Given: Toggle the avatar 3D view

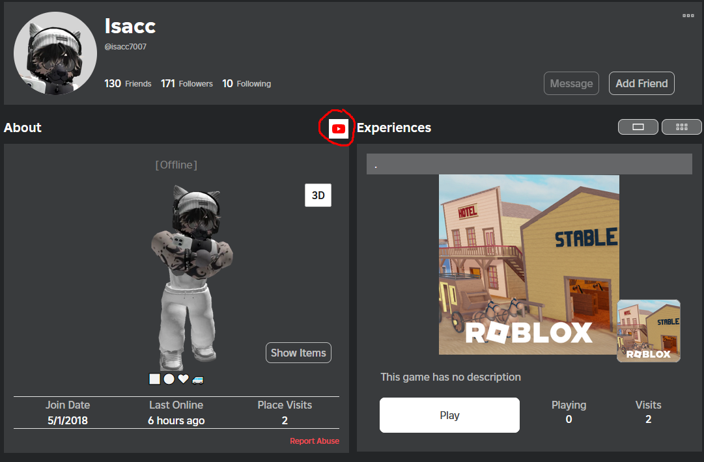Looking at the screenshot, I should click(318, 195).
